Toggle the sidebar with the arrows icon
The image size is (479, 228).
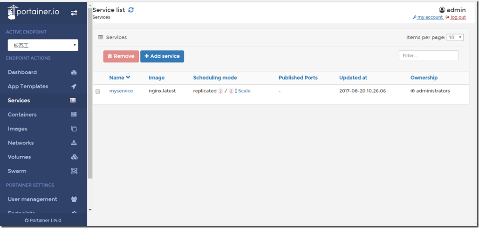point(74,13)
